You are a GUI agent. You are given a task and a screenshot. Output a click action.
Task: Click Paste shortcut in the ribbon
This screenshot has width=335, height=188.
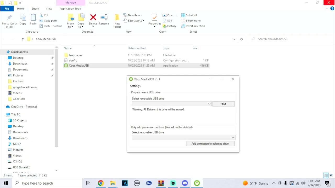[x=51, y=26]
